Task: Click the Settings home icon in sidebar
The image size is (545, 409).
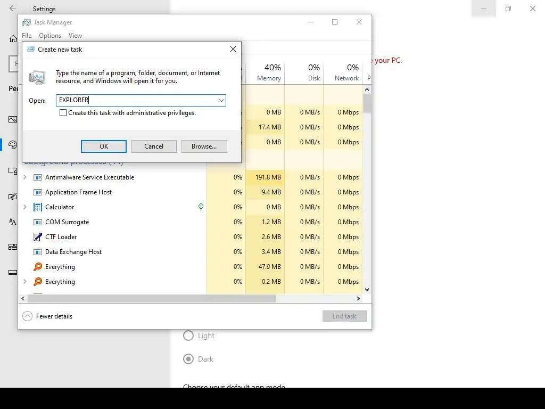Action: click(x=13, y=38)
